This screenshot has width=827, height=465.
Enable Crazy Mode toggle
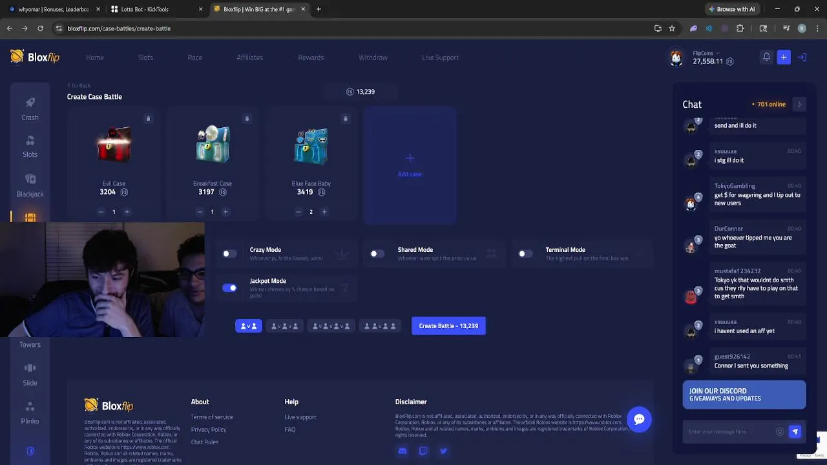(229, 254)
